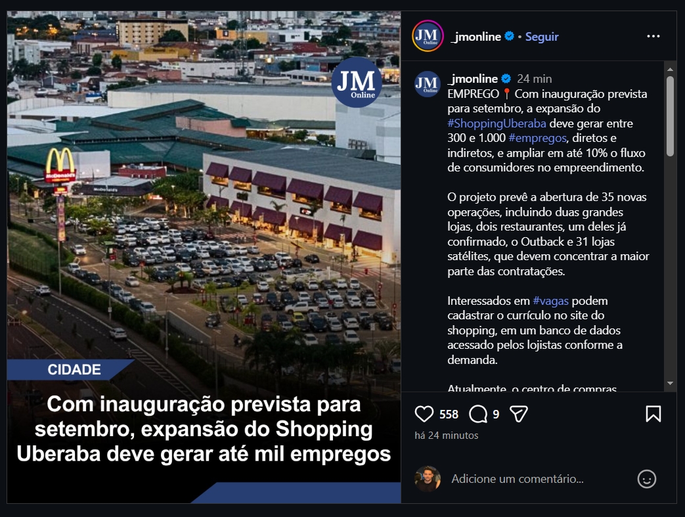
Task: Open the three-dot more options menu
Action: pyautogui.click(x=653, y=36)
